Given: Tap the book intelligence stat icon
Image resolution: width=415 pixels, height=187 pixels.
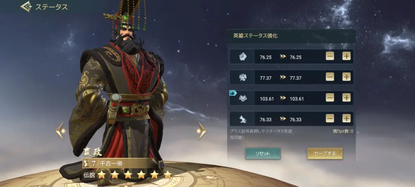Looking at the screenshot, I should tap(243, 98).
